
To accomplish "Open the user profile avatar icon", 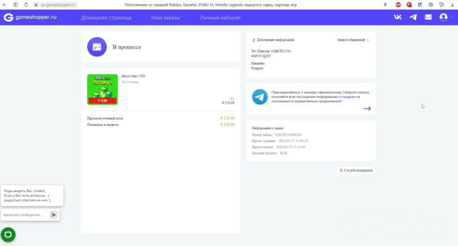I will [x=443, y=17].
